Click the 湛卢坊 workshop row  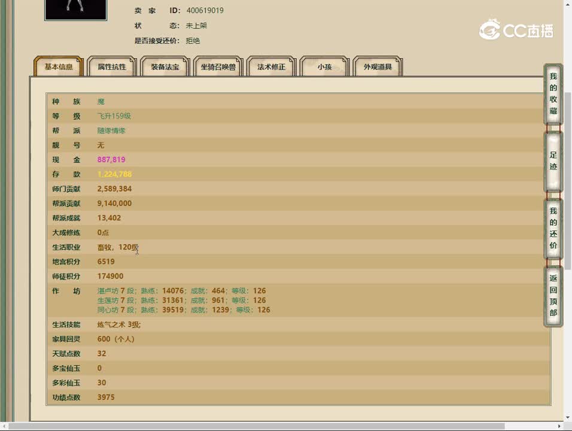(x=182, y=291)
